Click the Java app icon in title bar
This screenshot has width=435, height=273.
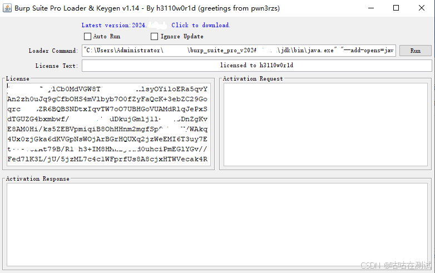[x=7, y=8]
